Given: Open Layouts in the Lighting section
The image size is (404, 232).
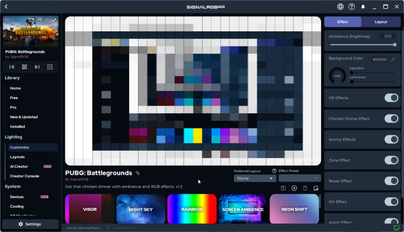Looking at the screenshot, I should click(17, 157).
